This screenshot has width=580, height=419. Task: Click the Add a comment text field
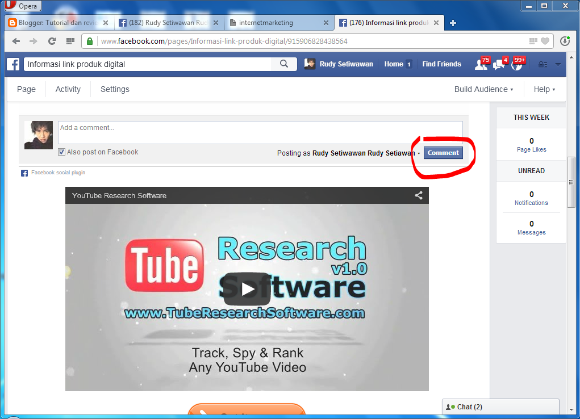[260, 132]
